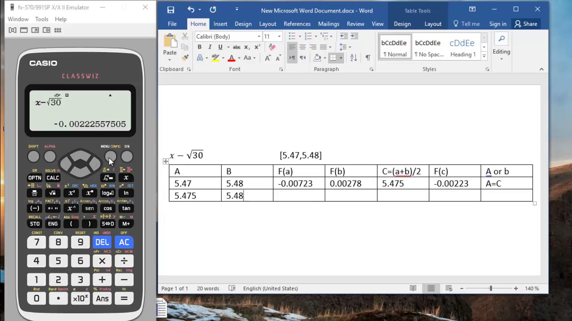Click the table move handle

click(166, 161)
